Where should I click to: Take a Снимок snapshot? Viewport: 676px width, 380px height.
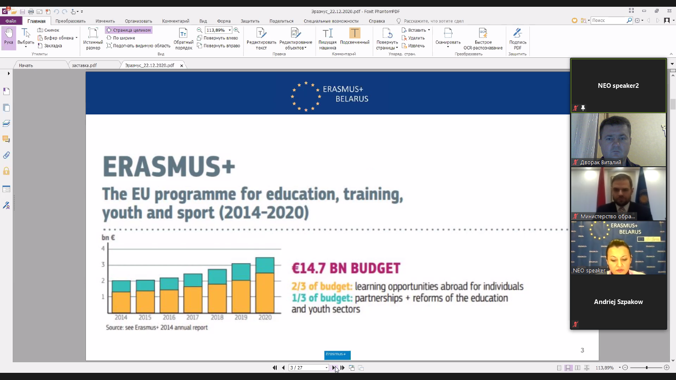(x=48, y=30)
